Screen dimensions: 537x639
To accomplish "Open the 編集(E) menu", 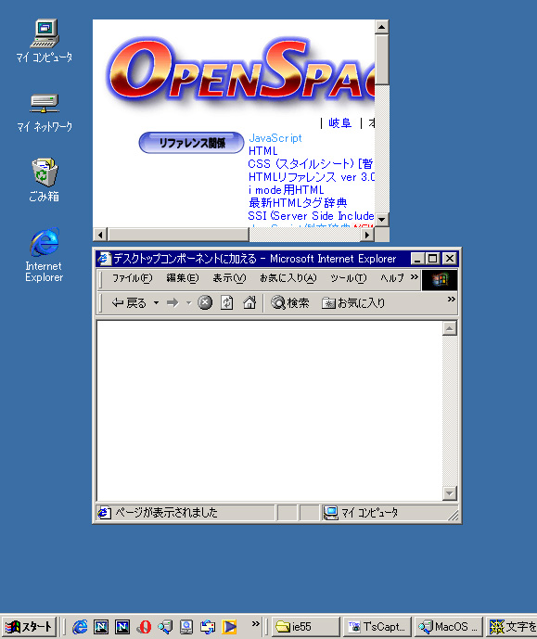I will [182, 278].
